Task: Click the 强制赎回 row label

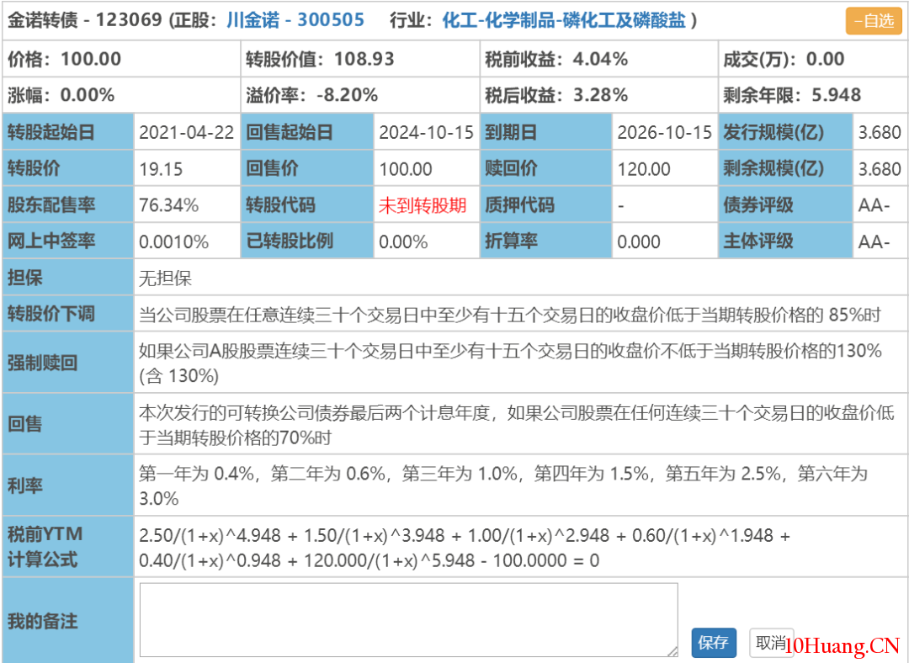Action: click(68, 363)
